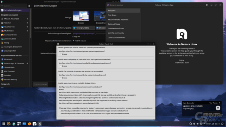This screenshot has height=127, width=226.
Task: Select Welcome in Welcome App sidebar
Action: point(123,11)
